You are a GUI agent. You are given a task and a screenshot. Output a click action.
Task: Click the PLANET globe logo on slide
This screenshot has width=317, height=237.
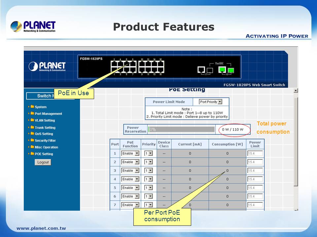(x=16, y=26)
